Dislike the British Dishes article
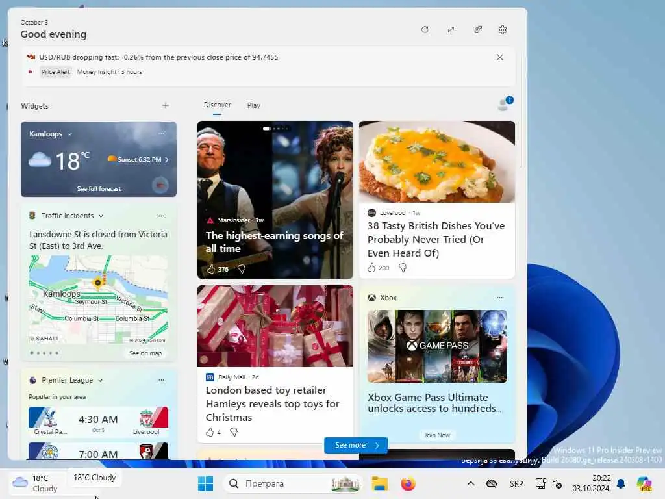The image size is (665, 499). pos(403,268)
